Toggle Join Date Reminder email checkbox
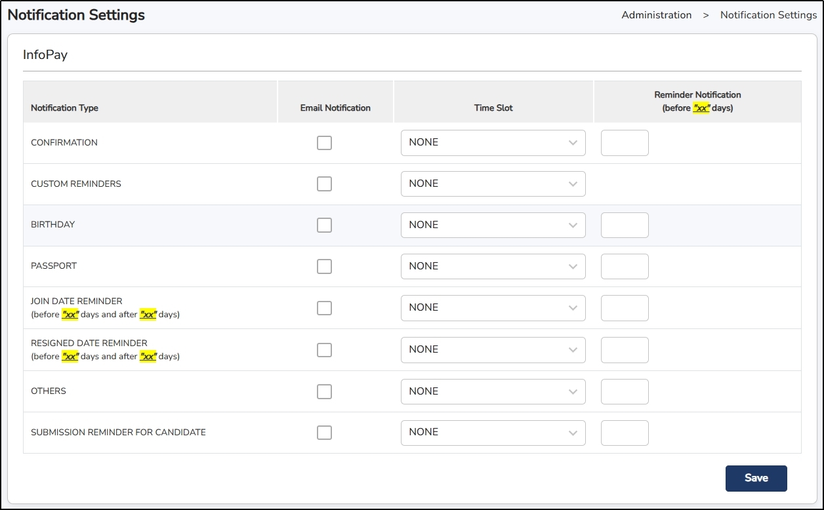Screen dimensions: 824x510 [x=324, y=308]
